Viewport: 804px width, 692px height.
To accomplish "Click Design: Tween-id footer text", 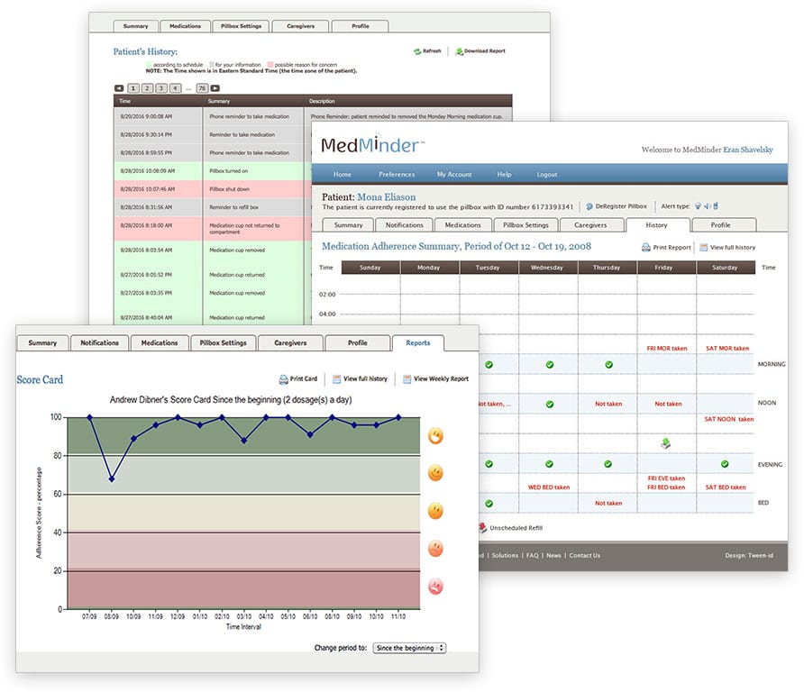I will [749, 556].
